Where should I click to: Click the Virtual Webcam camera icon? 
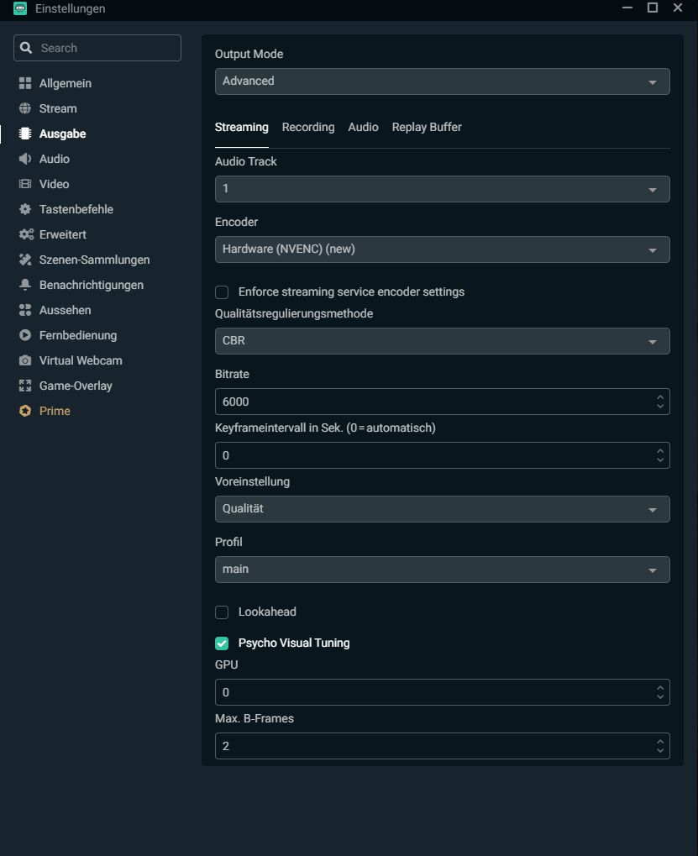(24, 360)
